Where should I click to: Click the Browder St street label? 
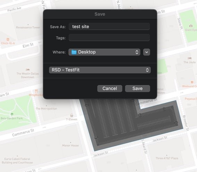click(x=186, y=123)
